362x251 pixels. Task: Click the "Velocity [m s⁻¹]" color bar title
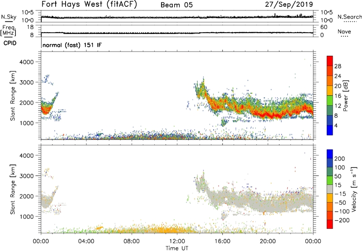click(x=354, y=189)
